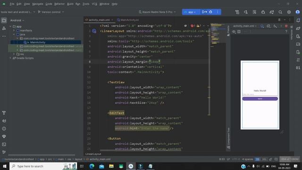
Task: Click warnings count indicator in editor
Action: tap(199, 26)
